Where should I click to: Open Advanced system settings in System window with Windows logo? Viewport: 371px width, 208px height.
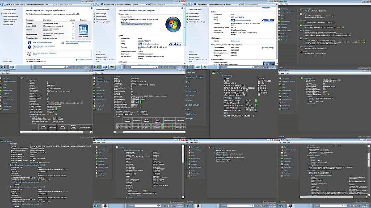[104, 22]
